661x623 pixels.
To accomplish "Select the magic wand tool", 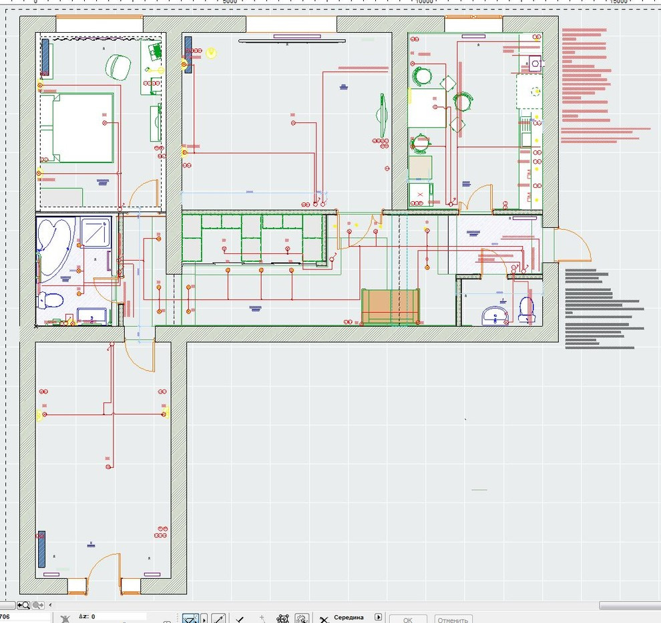I will coord(218,619).
